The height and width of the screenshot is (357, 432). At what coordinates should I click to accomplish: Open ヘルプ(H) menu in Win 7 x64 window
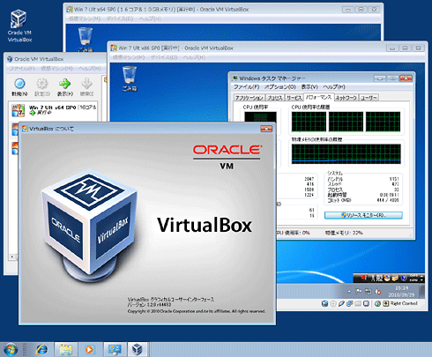click(x=150, y=19)
